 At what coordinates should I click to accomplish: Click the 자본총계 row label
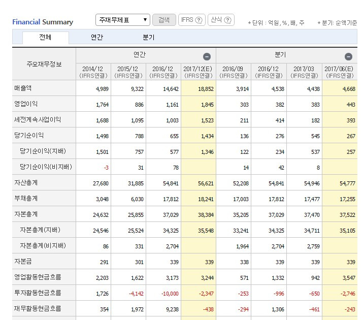pos(26,214)
